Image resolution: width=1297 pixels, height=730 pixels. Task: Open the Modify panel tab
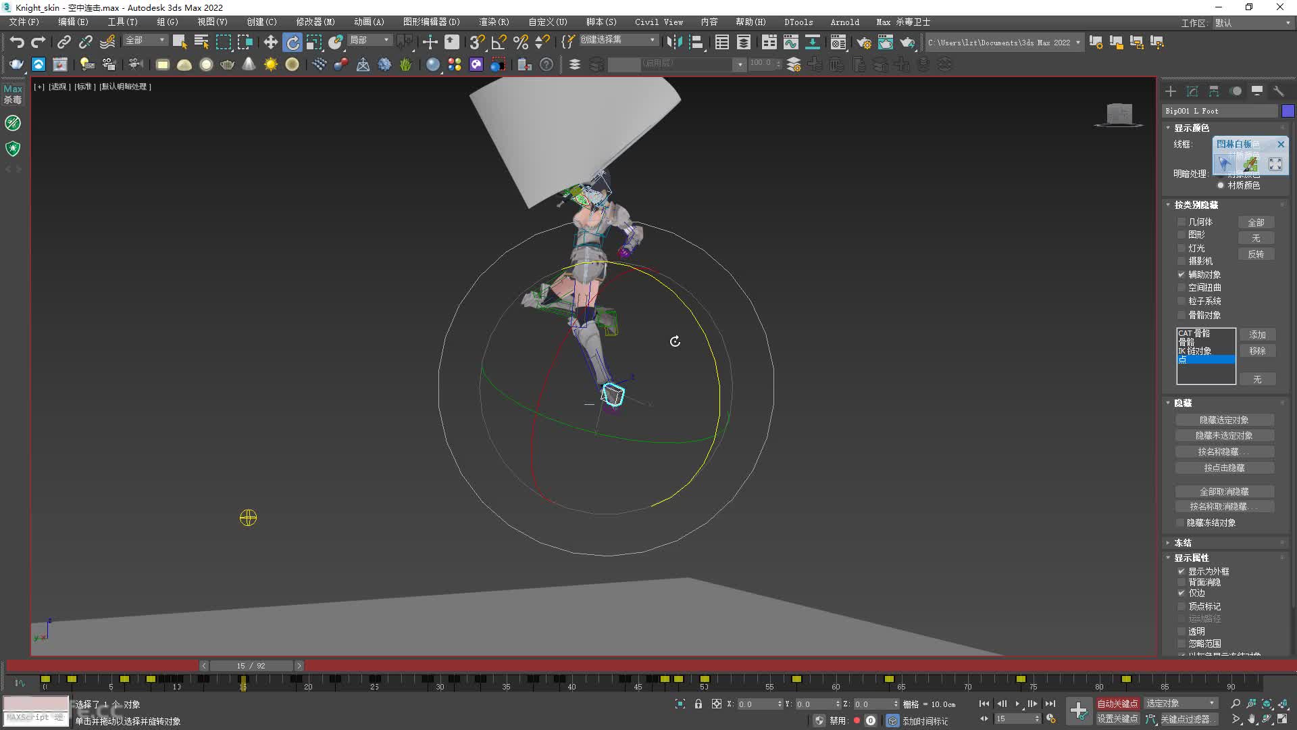pos(1192,91)
